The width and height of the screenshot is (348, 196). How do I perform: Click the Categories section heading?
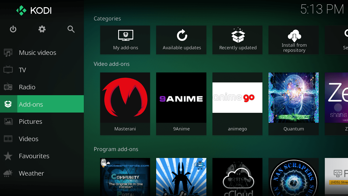pos(107,19)
